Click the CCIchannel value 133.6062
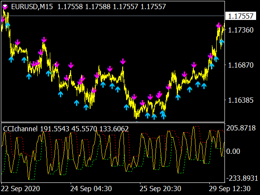The width and height of the screenshot is (260, 195). pyautogui.click(x=114, y=129)
